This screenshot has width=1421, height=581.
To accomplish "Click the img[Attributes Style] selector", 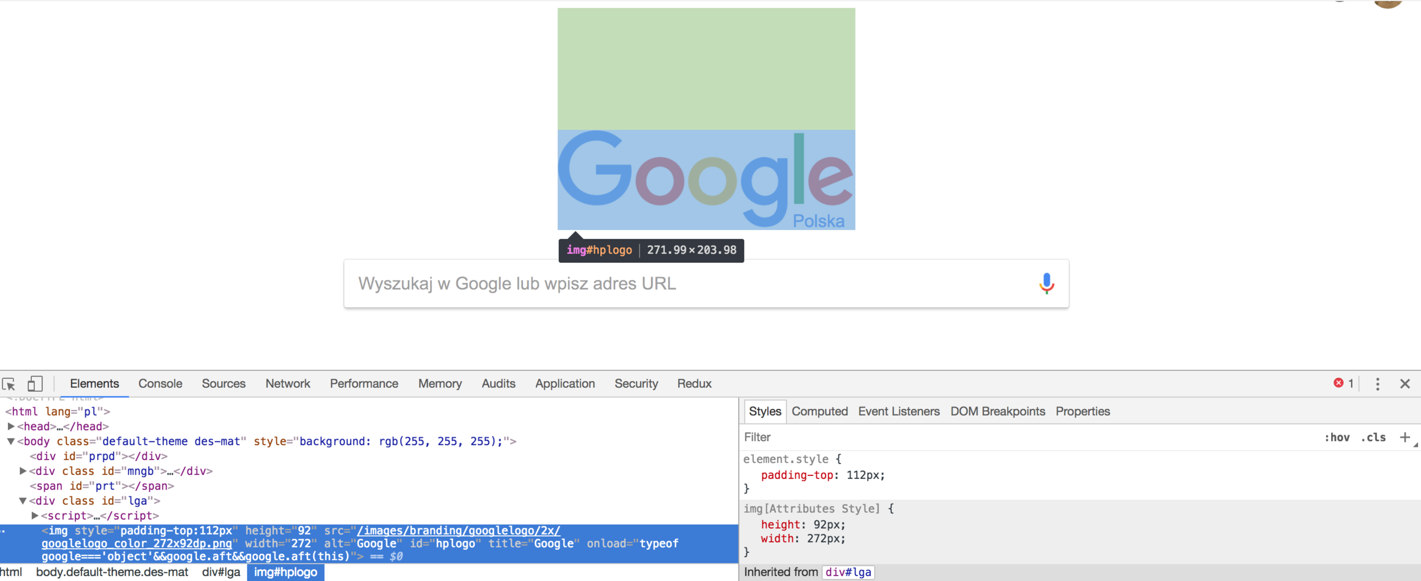I will (x=812, y=509).
